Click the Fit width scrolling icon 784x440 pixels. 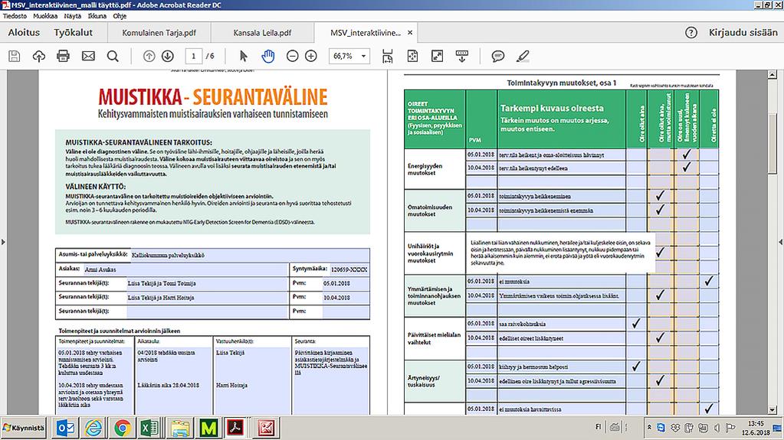click(x=388, y=57)
